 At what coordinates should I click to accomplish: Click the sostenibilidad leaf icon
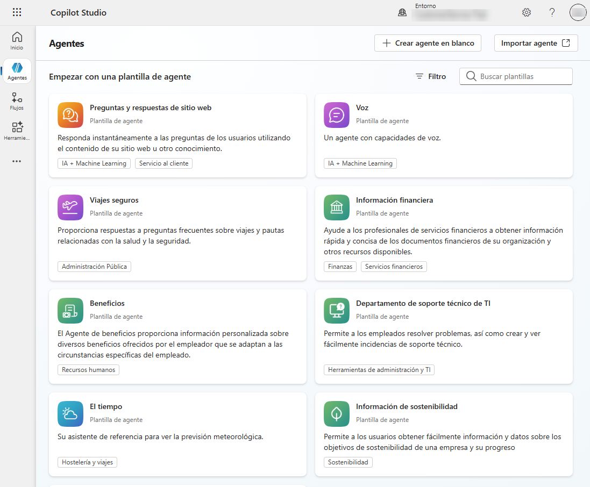pos(336,414)
